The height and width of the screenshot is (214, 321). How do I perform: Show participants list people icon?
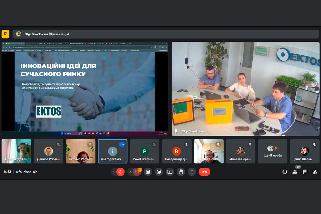295,172
